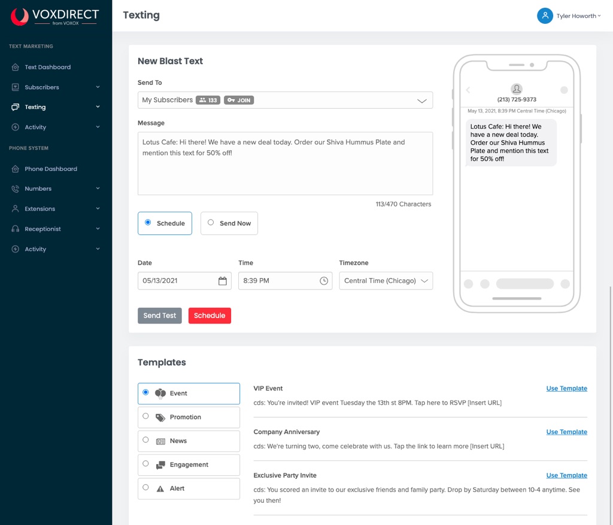Open the Timezone dropdown
613x525 pixels.
click(386, 281)
